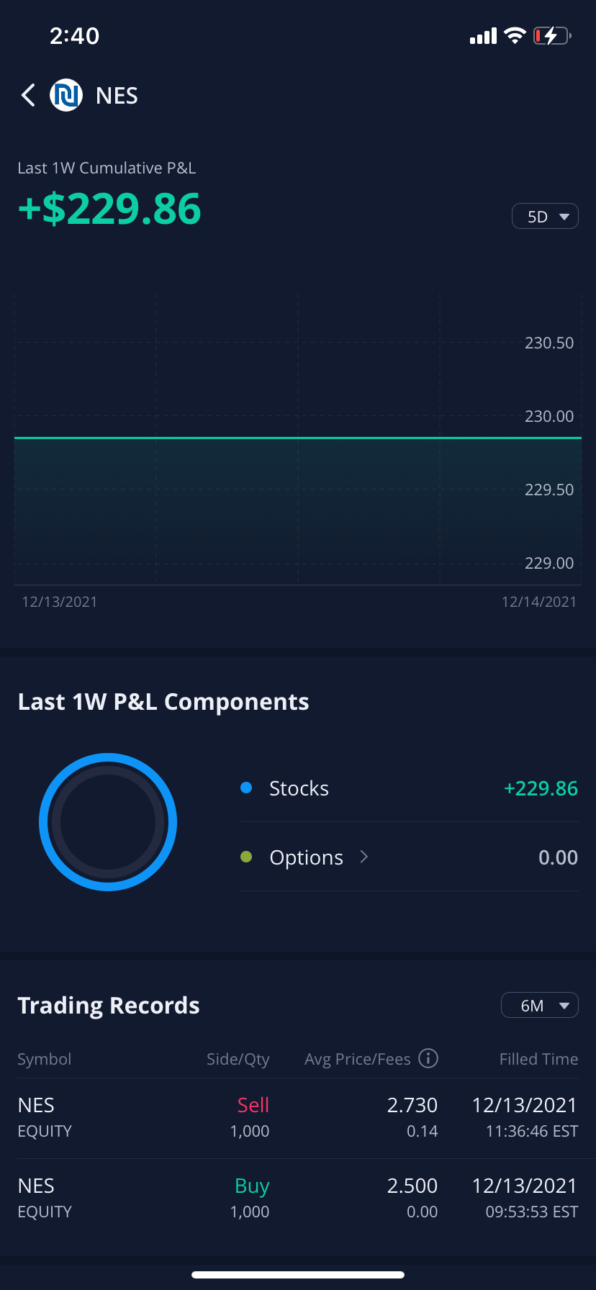Tap the Wi-Fi status icon

tap(515, 35)
